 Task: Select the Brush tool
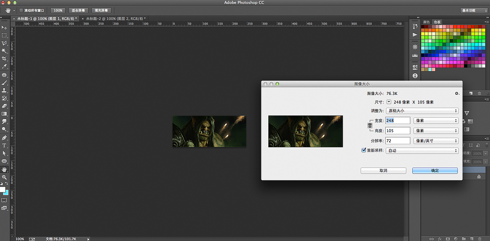click(x=4, y=83)
